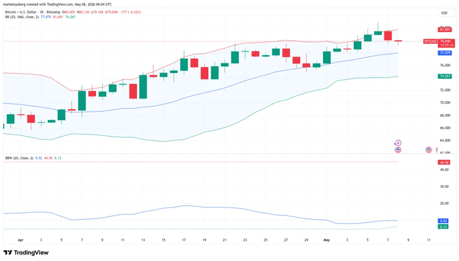Click the Apr label on the time axis
The height and width of the screenshot is (261, 459).
click(21, 240)
